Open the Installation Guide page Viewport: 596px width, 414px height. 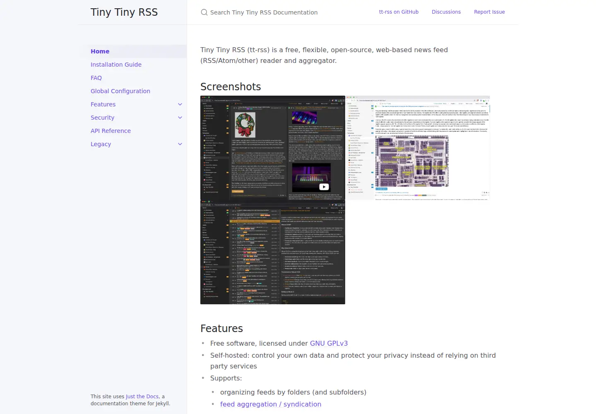pos(116,65)
